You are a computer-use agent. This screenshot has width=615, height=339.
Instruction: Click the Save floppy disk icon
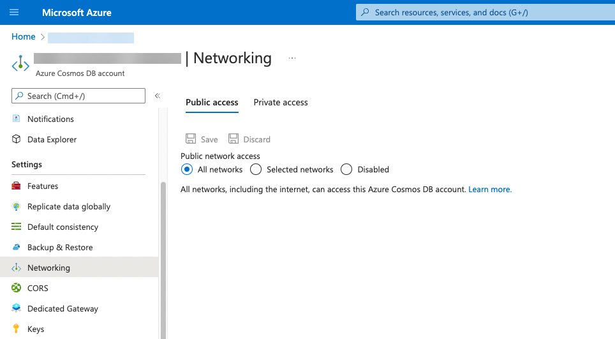point(191,139)
